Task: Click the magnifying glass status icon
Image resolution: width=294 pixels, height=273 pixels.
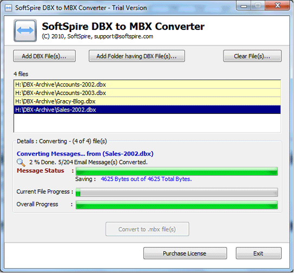Action: click(x=21, y=162)
